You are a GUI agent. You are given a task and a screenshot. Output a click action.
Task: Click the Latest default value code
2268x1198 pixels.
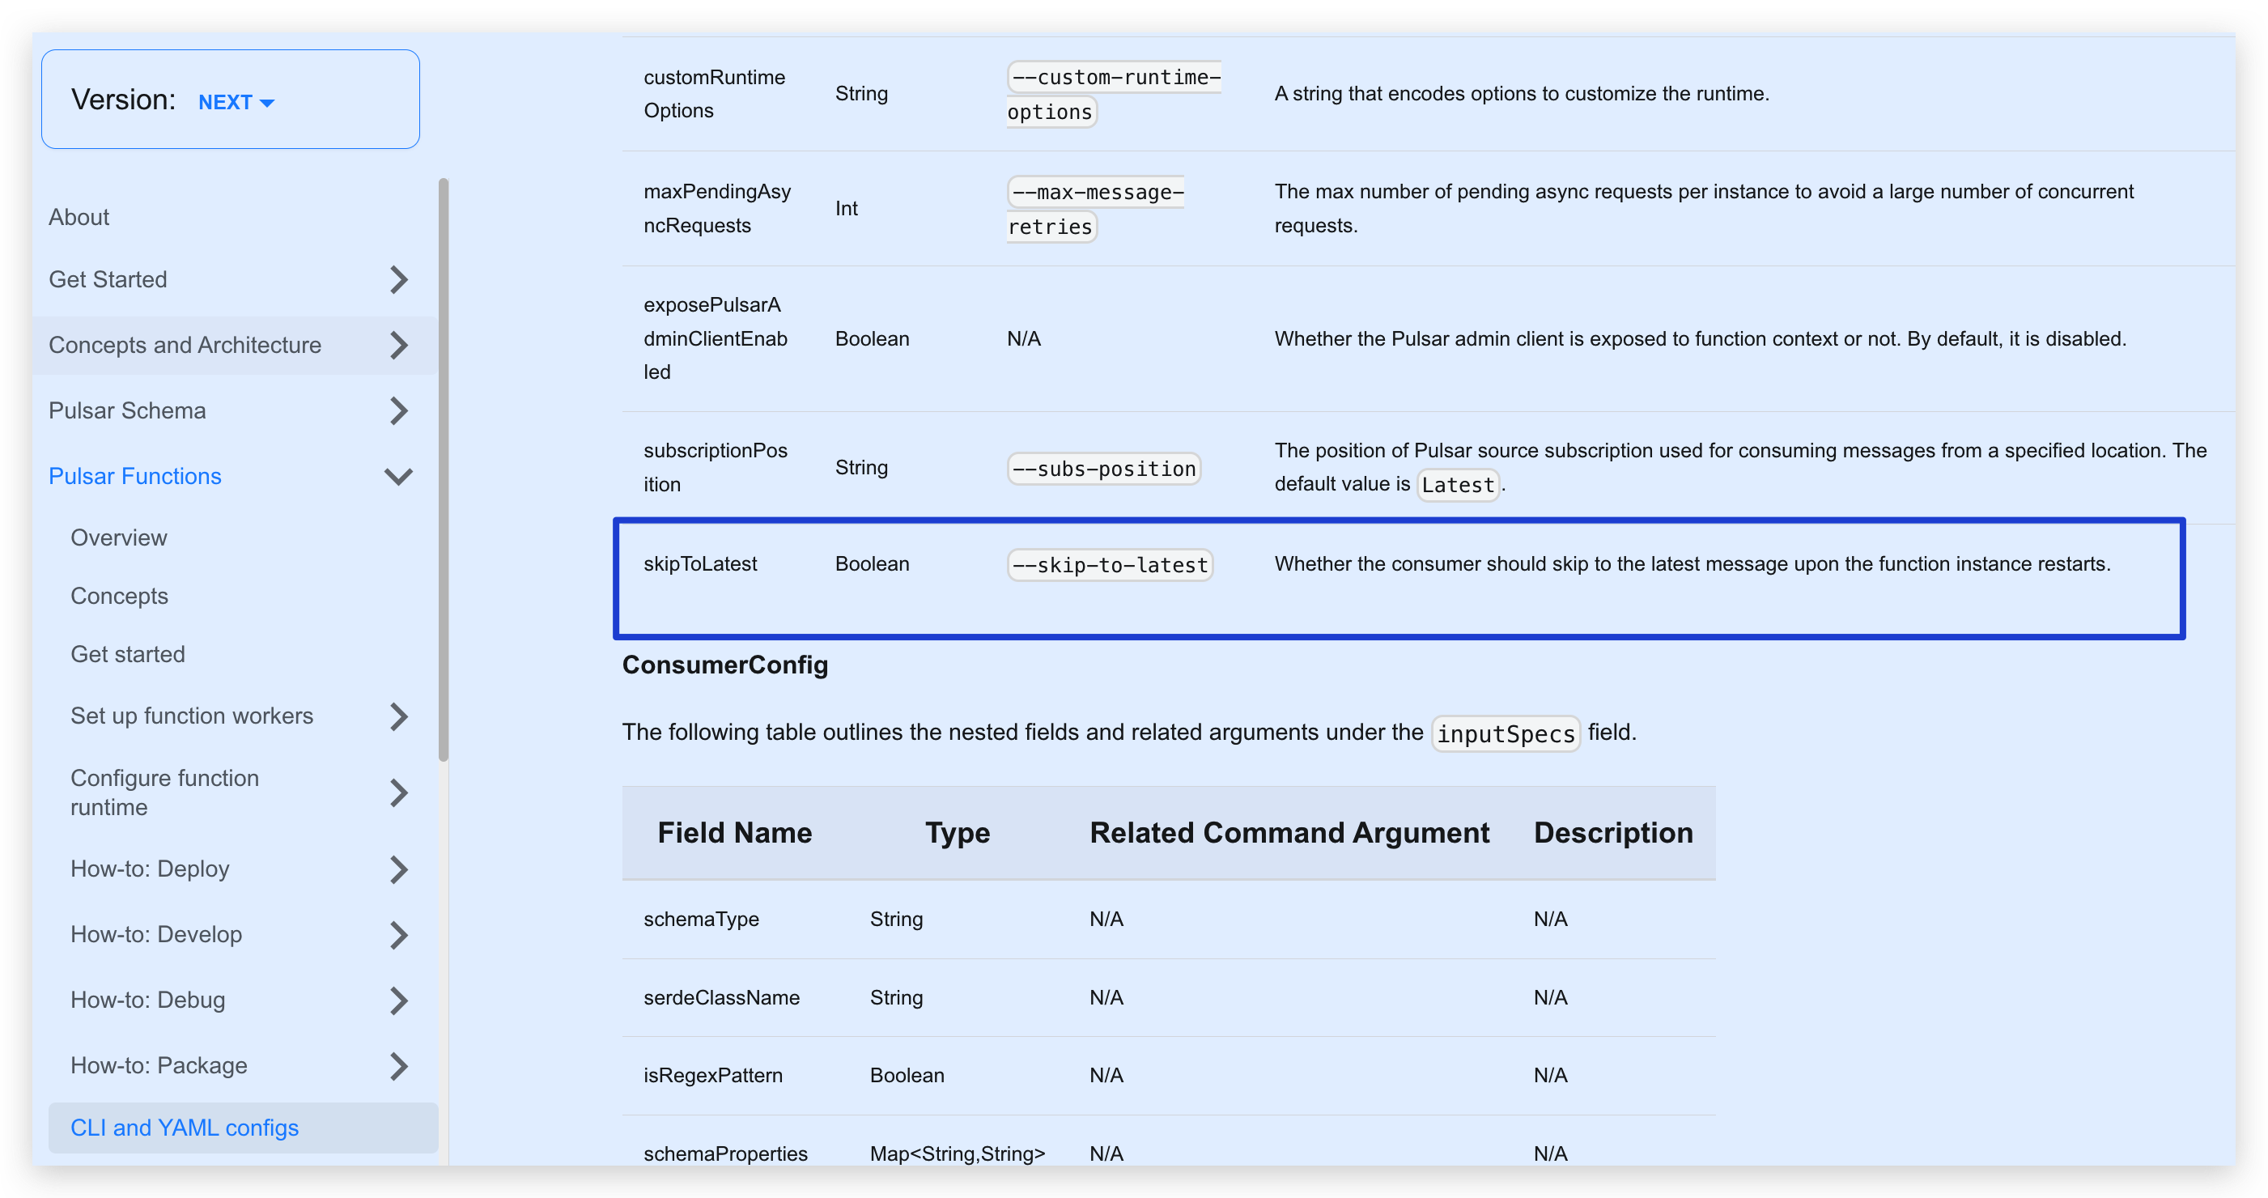point(1458,485)
